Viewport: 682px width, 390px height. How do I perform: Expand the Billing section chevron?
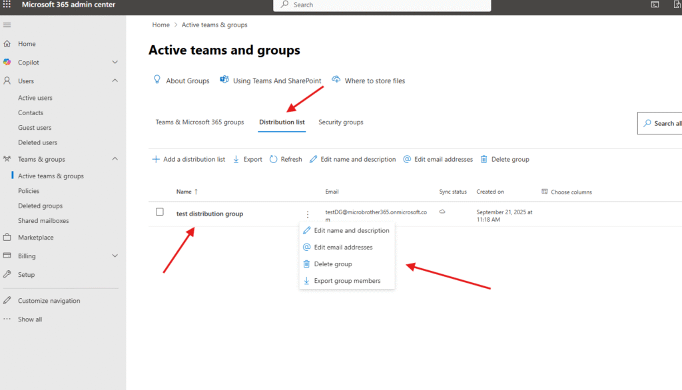pyautogui.click(x=115, y=256)
